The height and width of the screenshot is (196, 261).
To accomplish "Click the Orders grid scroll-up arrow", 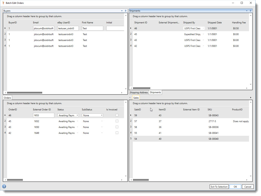I will click(126, 102).
